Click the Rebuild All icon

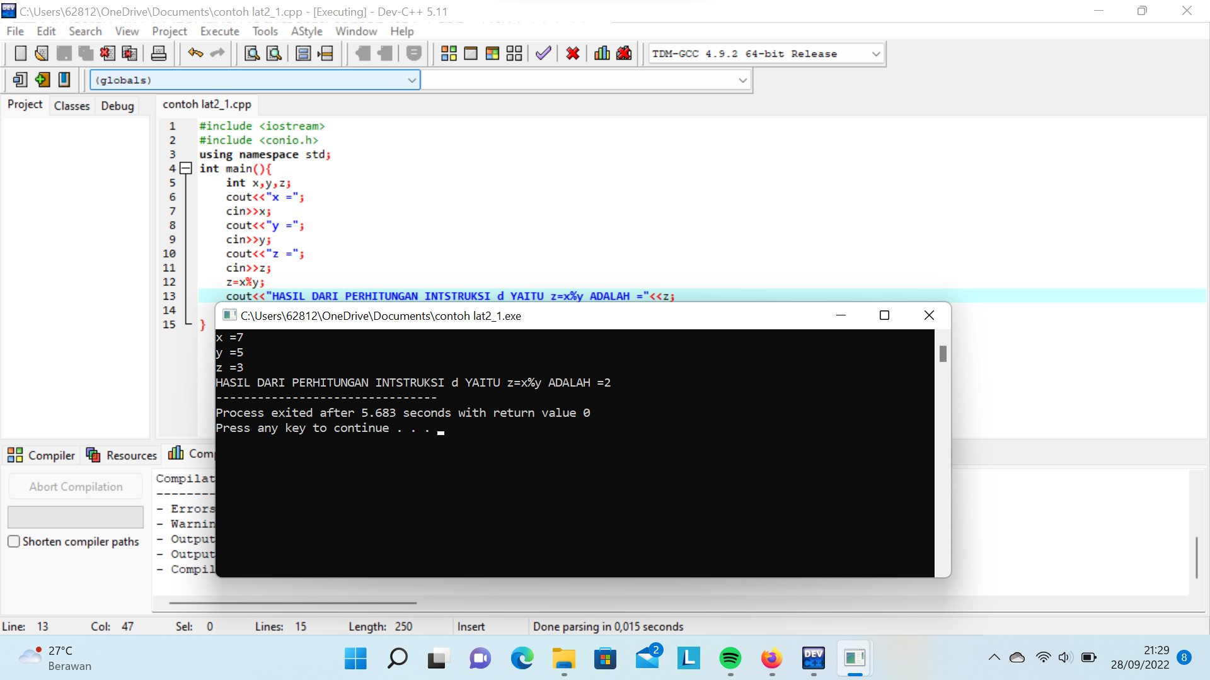[x=514, y=54]
